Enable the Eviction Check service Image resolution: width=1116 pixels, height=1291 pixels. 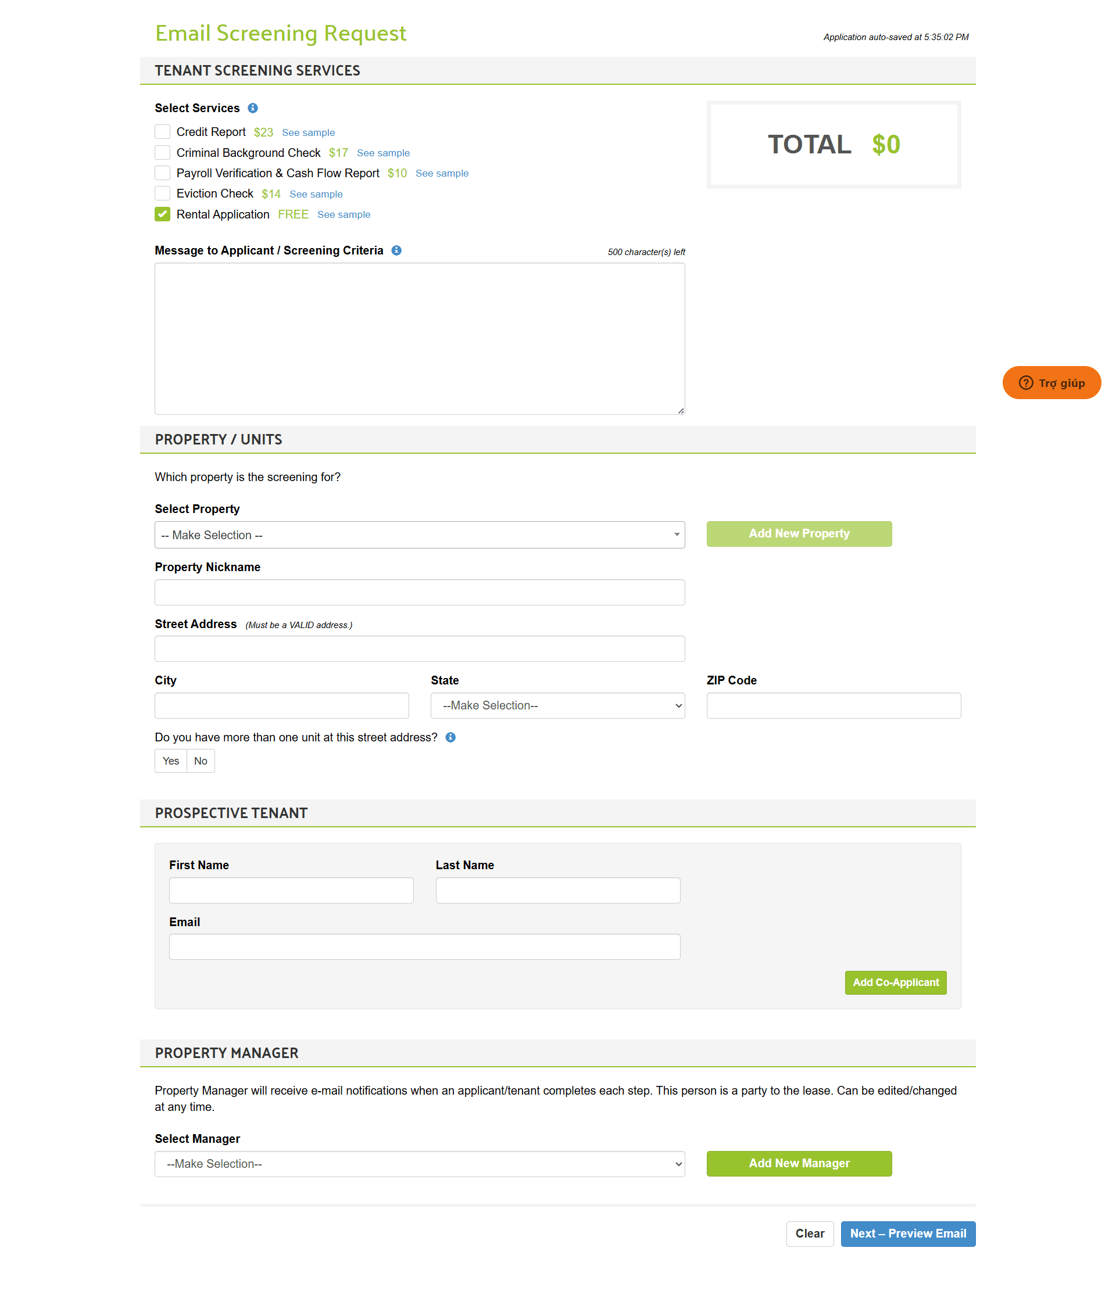pos(162,193)
